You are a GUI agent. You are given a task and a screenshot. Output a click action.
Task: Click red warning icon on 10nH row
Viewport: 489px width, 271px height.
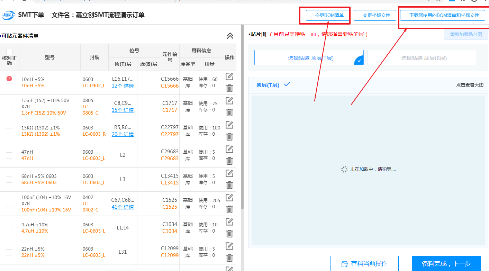[x=9, y=79]
